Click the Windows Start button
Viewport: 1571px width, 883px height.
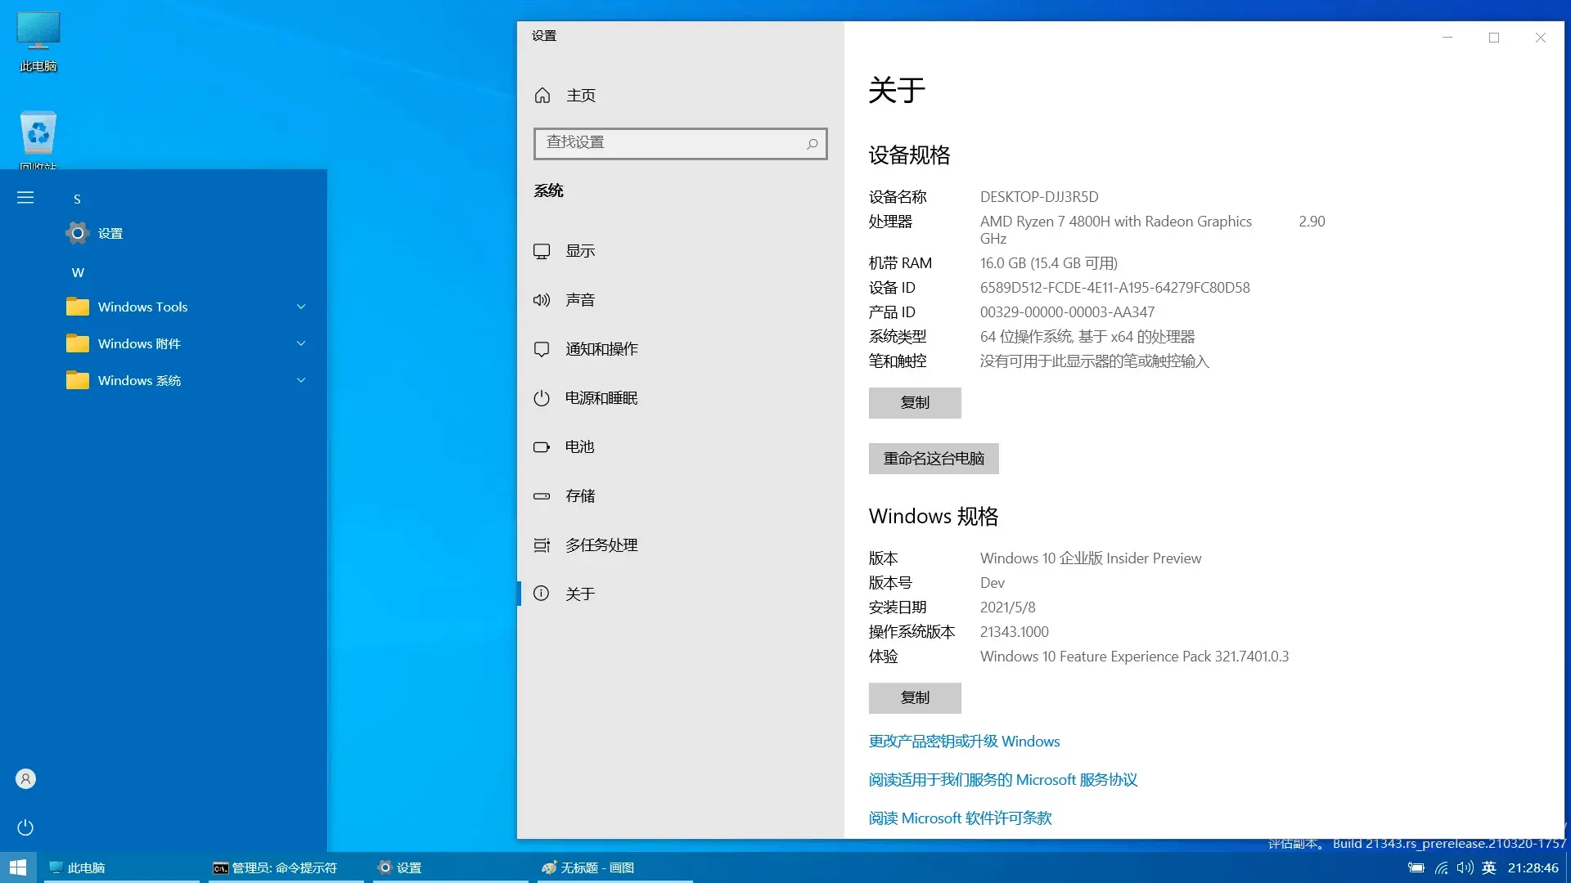(x=18, y=867)
